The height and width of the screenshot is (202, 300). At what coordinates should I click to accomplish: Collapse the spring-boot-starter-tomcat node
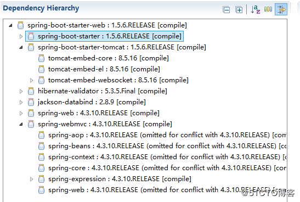[x=21, y=47]
